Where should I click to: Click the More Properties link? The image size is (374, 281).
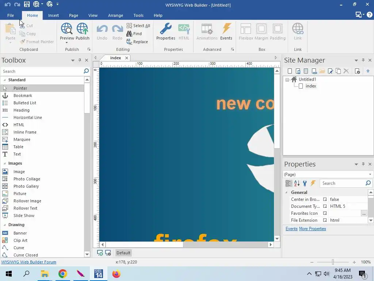(313, 229)
